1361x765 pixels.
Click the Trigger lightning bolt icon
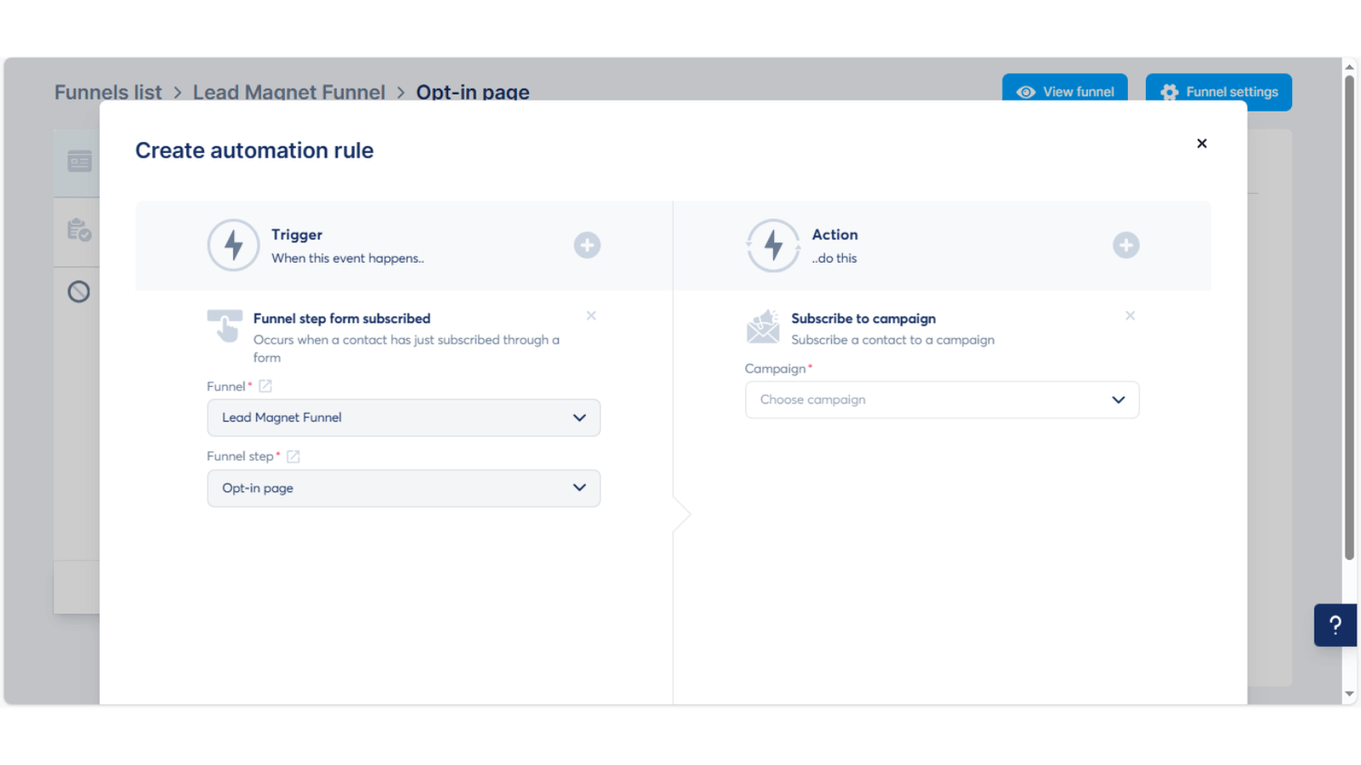[x=233, y=245]
